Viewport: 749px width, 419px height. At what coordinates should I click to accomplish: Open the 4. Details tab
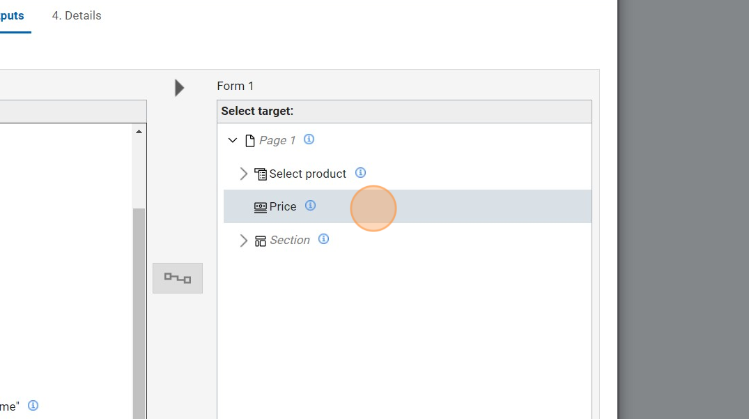(x=77, y=16)
